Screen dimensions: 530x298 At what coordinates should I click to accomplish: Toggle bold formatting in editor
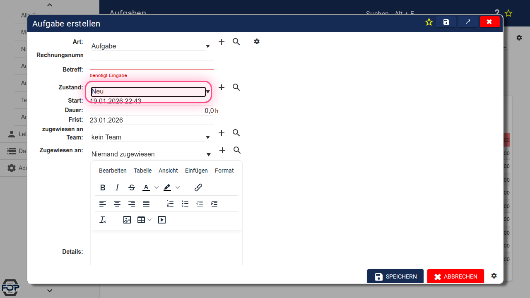(x=103, y=187)
